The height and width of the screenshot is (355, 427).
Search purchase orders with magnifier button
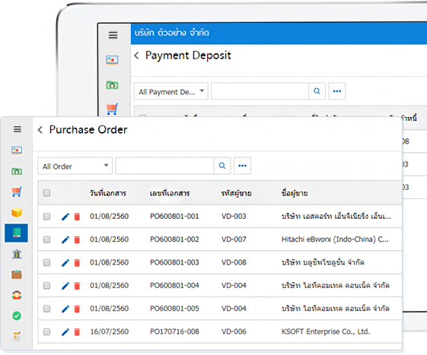[x=222, y=166]
